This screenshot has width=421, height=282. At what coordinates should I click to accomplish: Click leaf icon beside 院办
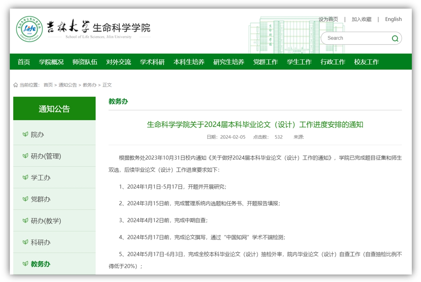[x=25, y=134]
